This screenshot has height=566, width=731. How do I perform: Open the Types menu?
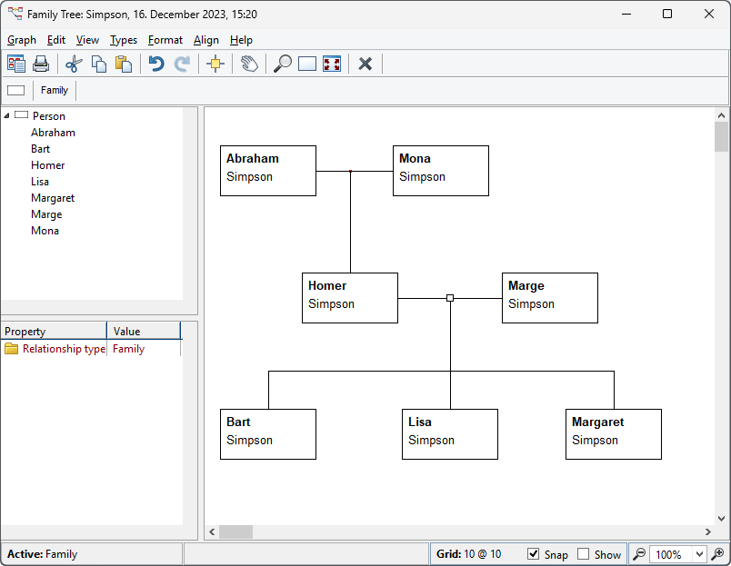[123, 40]
